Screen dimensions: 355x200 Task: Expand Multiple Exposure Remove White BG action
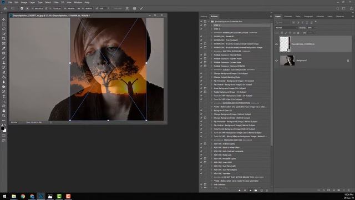212,66
